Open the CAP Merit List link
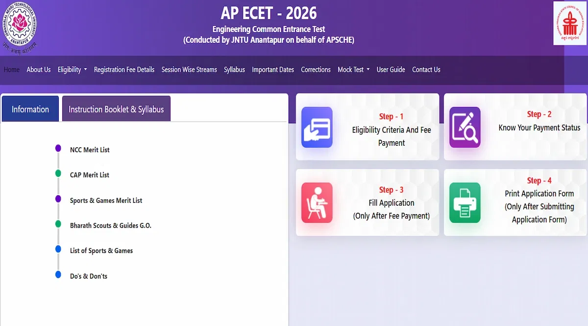Viewport: 588px width, 326px height. tap(89, 175)
